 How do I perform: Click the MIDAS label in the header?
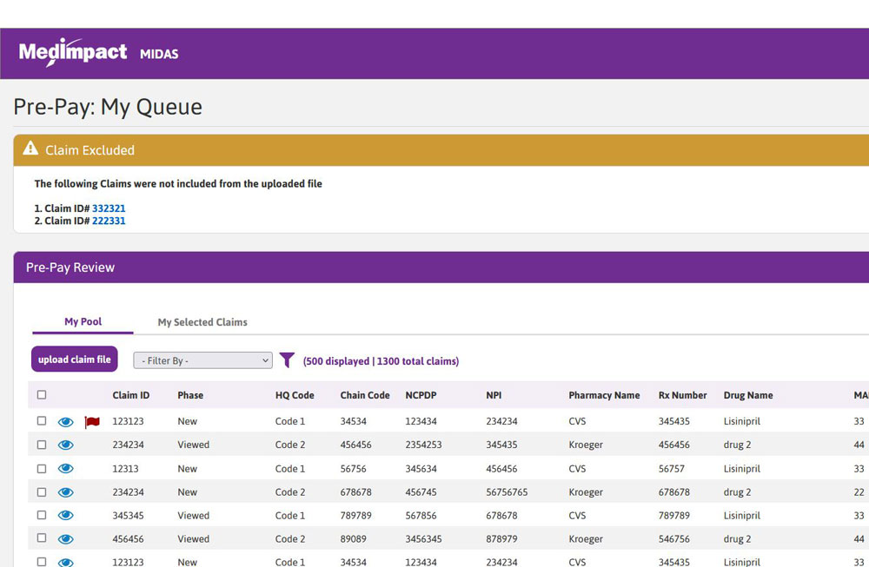tap(159, 54)
